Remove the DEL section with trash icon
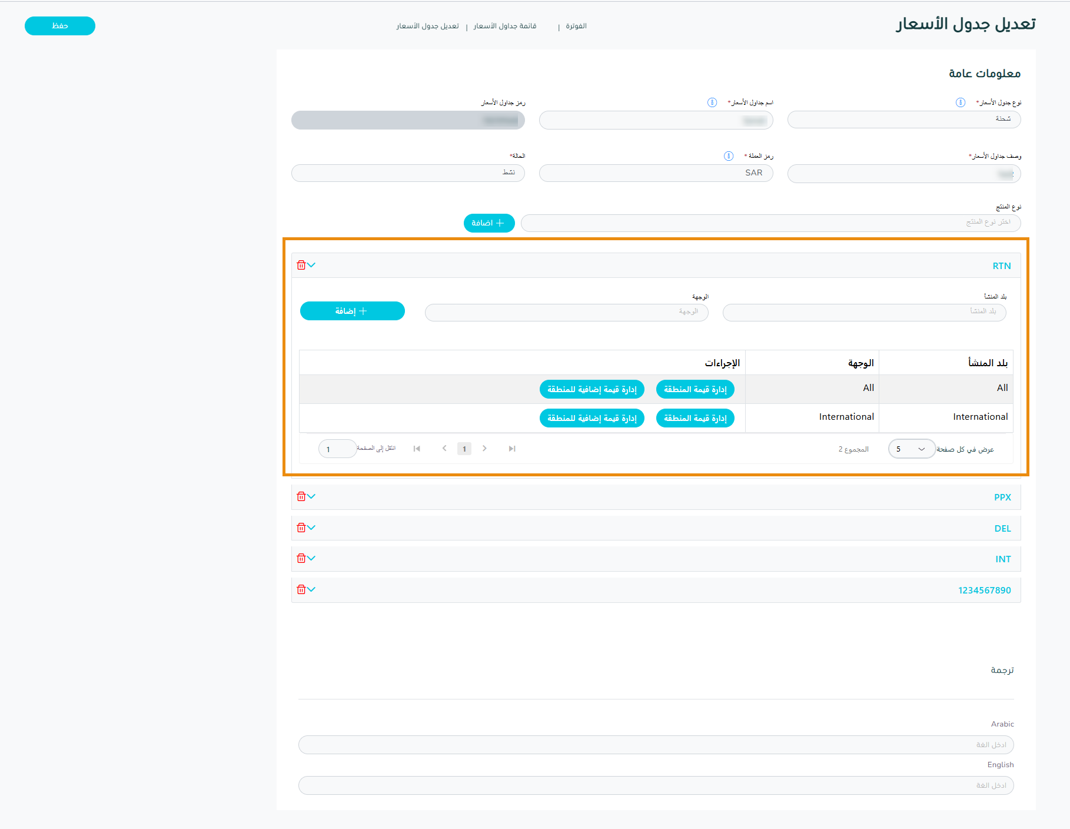Viewport: 1070px width, 829px height. (301, 528)
